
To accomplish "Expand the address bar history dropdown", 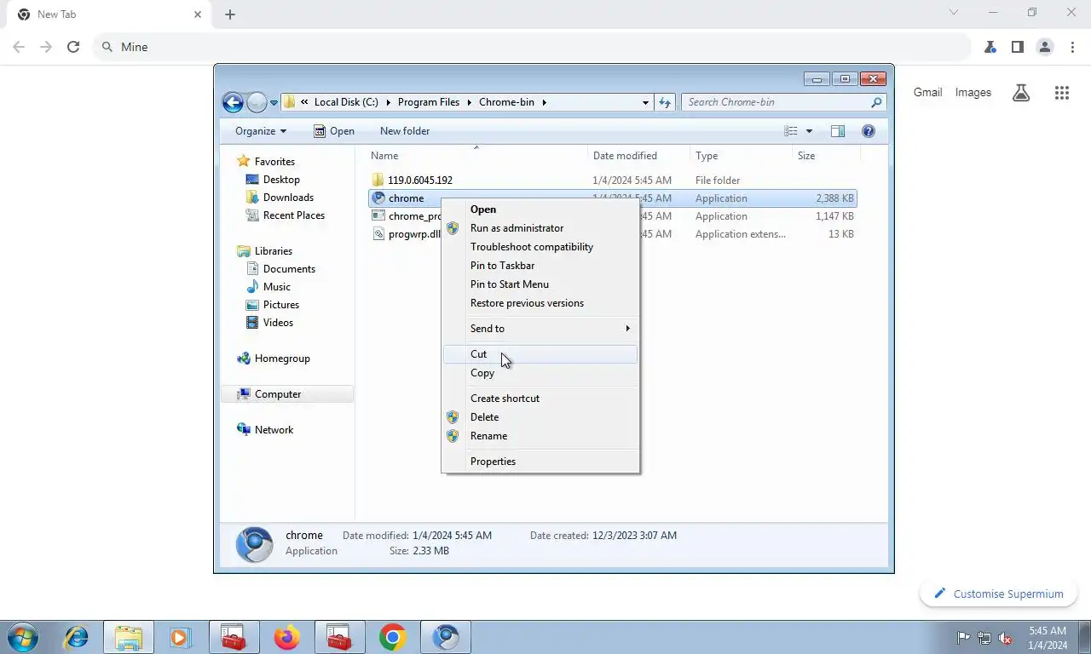I will pyautogui.click(x=645, y=102).
